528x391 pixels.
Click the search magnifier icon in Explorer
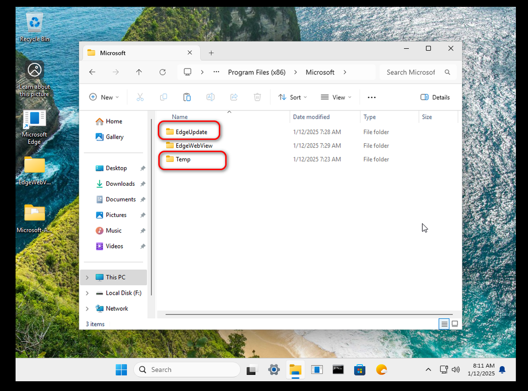(447, 72)
